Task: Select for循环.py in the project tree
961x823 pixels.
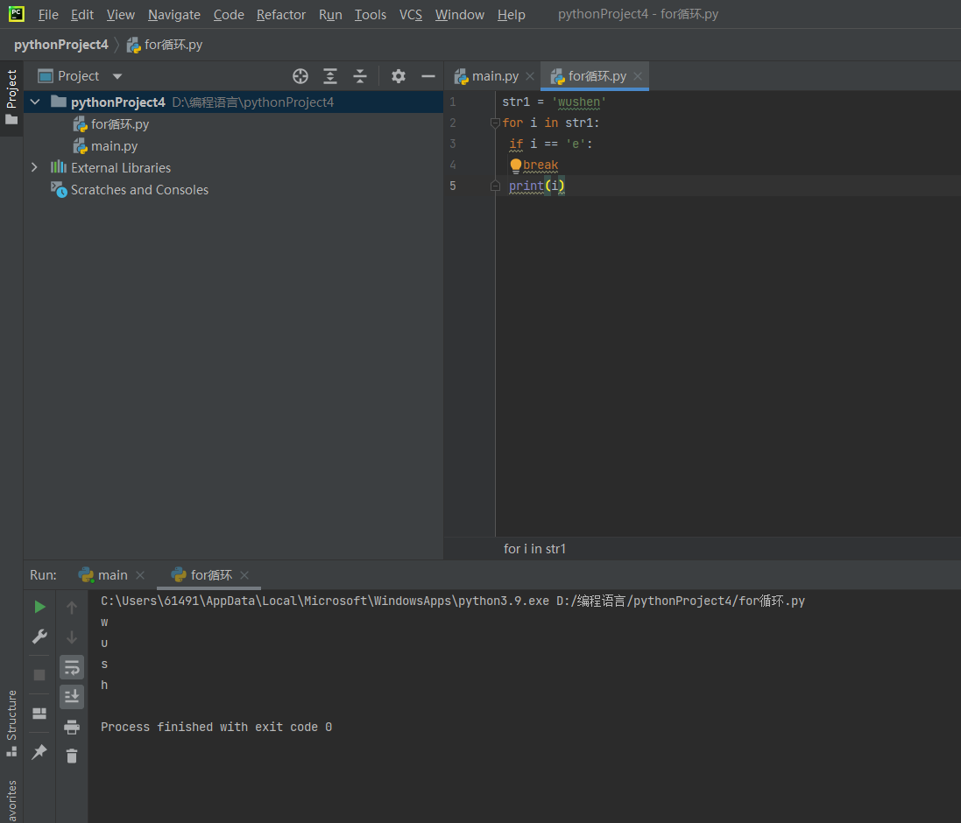Action: click(111, 124)
